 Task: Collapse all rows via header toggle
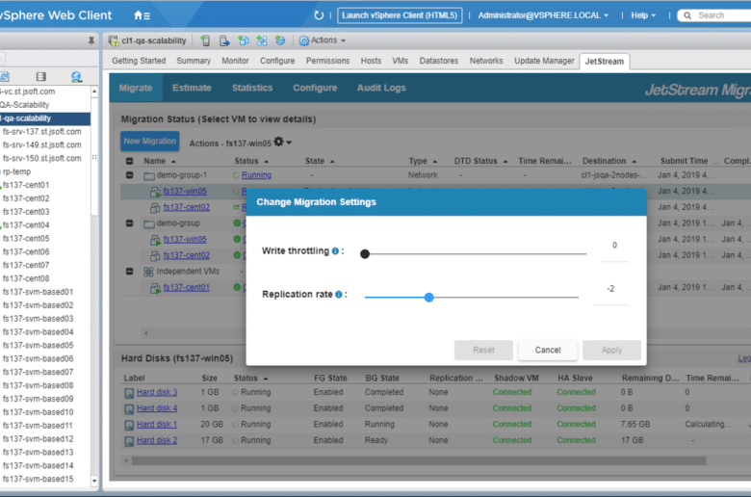(129, 161)
